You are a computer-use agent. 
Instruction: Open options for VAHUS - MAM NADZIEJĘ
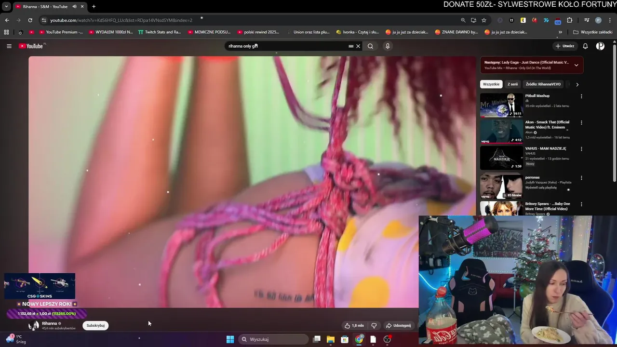pyautogui.click(x=581, y=149)
